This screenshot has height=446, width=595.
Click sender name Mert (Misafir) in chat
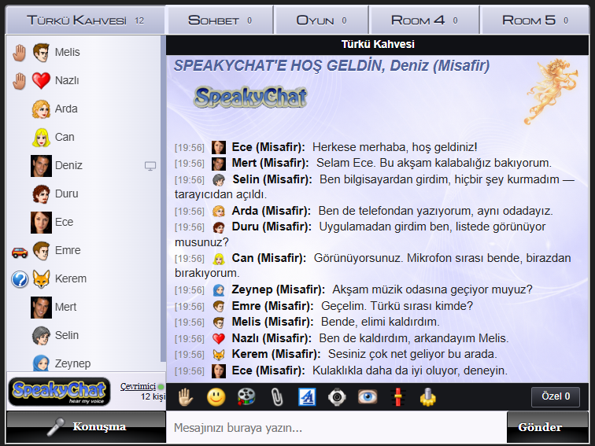270,163
